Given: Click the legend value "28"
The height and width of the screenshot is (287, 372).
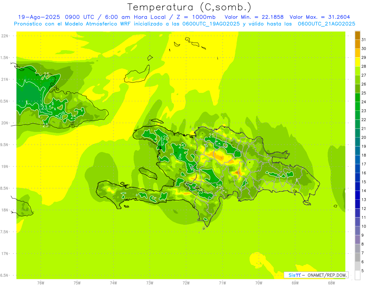Looking at the screenshot, I should point(364,66).
